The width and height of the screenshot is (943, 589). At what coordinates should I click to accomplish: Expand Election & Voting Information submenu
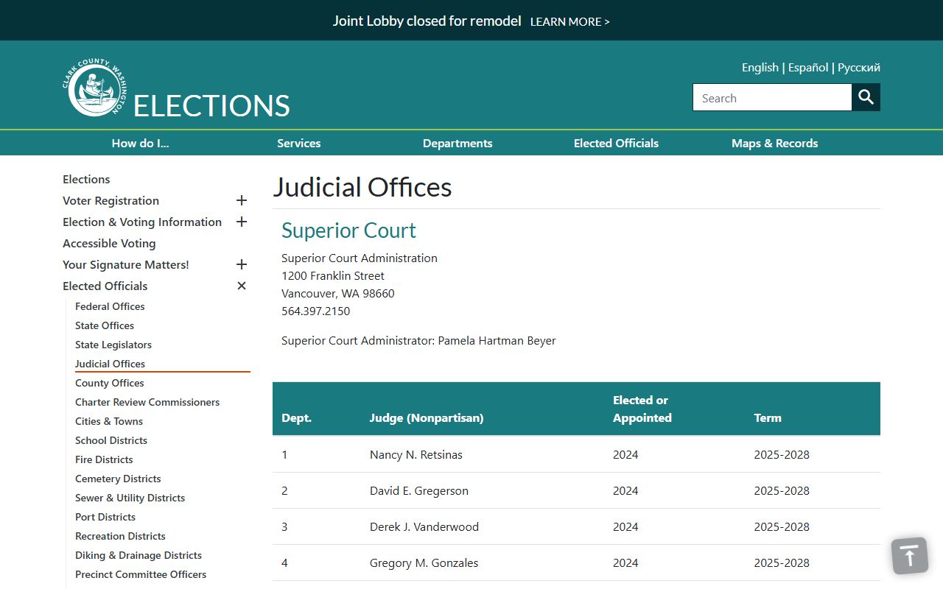[241, 222]
